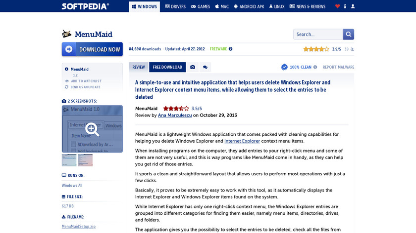Click the red heart icon
This screenshot has width=416, height=233.
(337, 6)
